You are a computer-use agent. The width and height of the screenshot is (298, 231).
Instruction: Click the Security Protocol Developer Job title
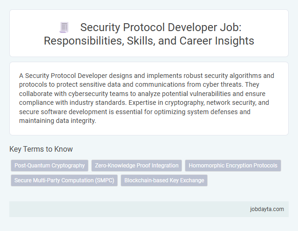[149, 34]
